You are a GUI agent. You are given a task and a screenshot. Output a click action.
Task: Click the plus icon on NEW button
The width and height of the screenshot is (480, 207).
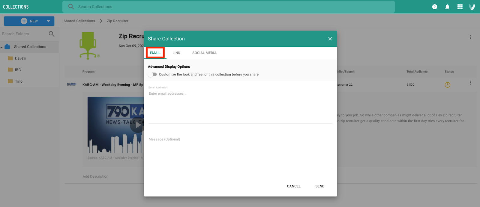(24, 21)
